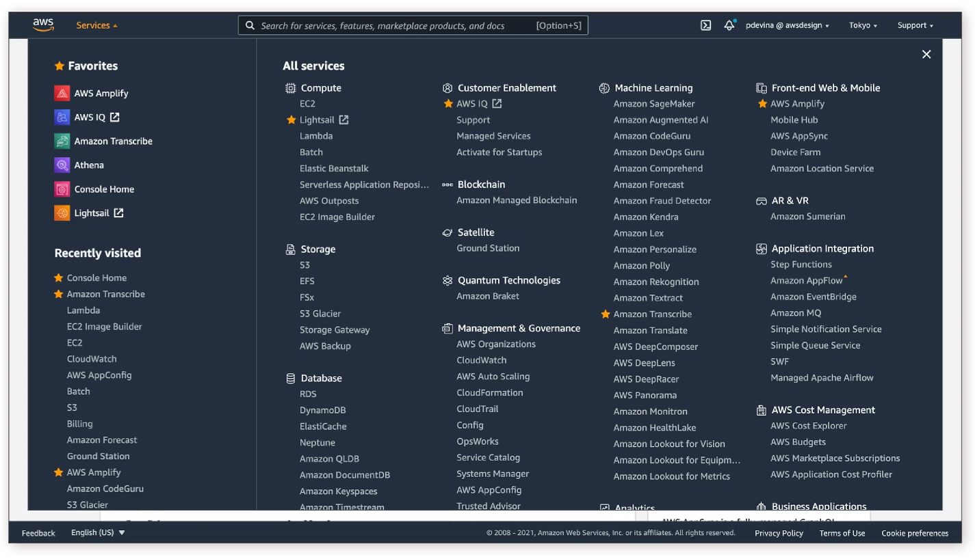Open DynamoDB under Database
This screenshot has width=975, height=559.
(322, 411)
